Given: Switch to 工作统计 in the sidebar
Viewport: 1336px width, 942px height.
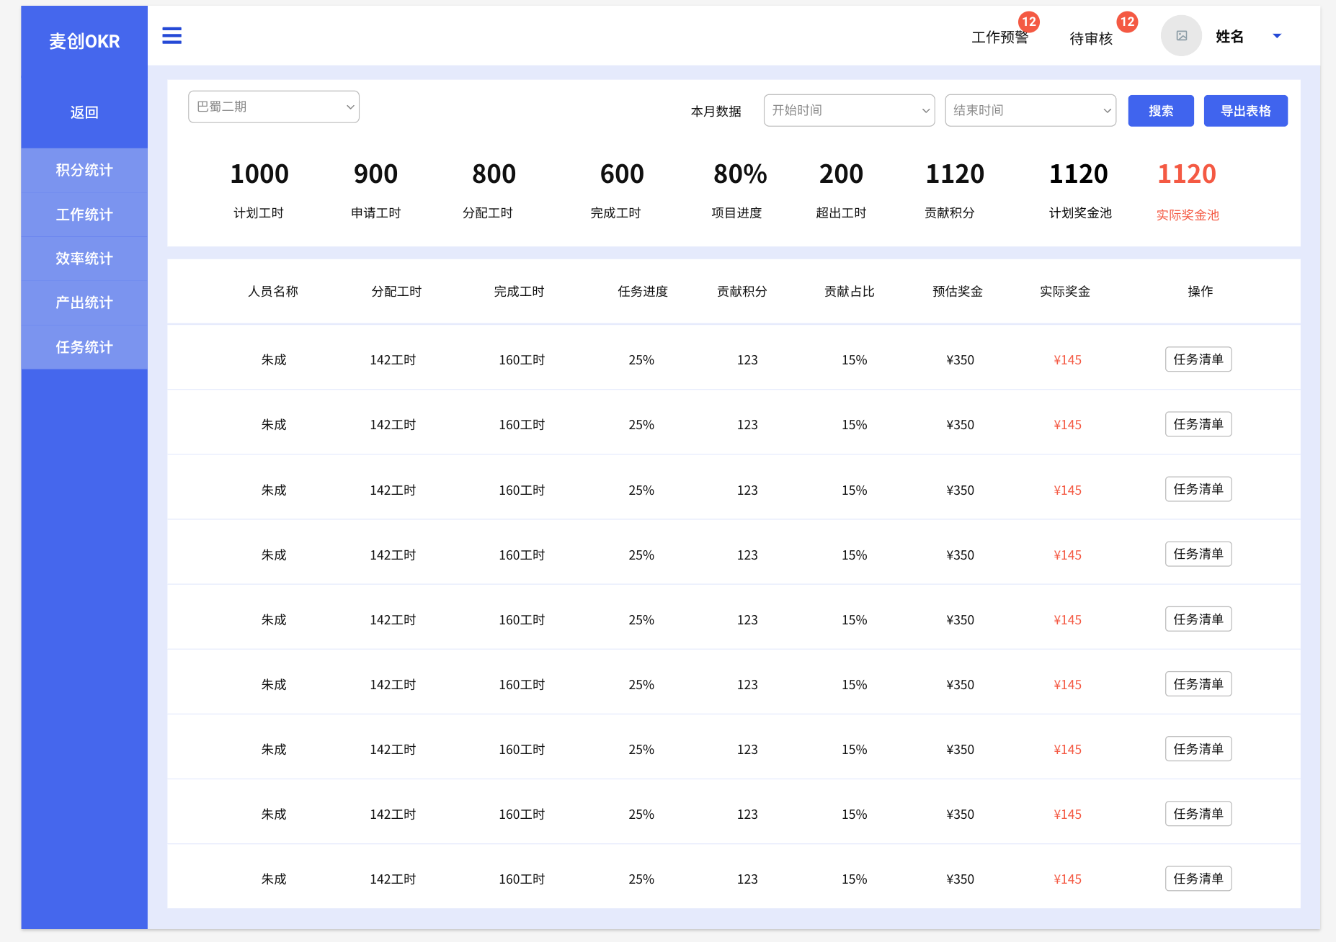Looking at the screenshot, I should [84, 215].
